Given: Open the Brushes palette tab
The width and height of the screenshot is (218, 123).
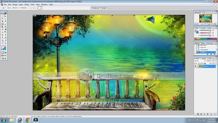Looking at the screenshot, I should pyautogui.click(x=104, y=8).
